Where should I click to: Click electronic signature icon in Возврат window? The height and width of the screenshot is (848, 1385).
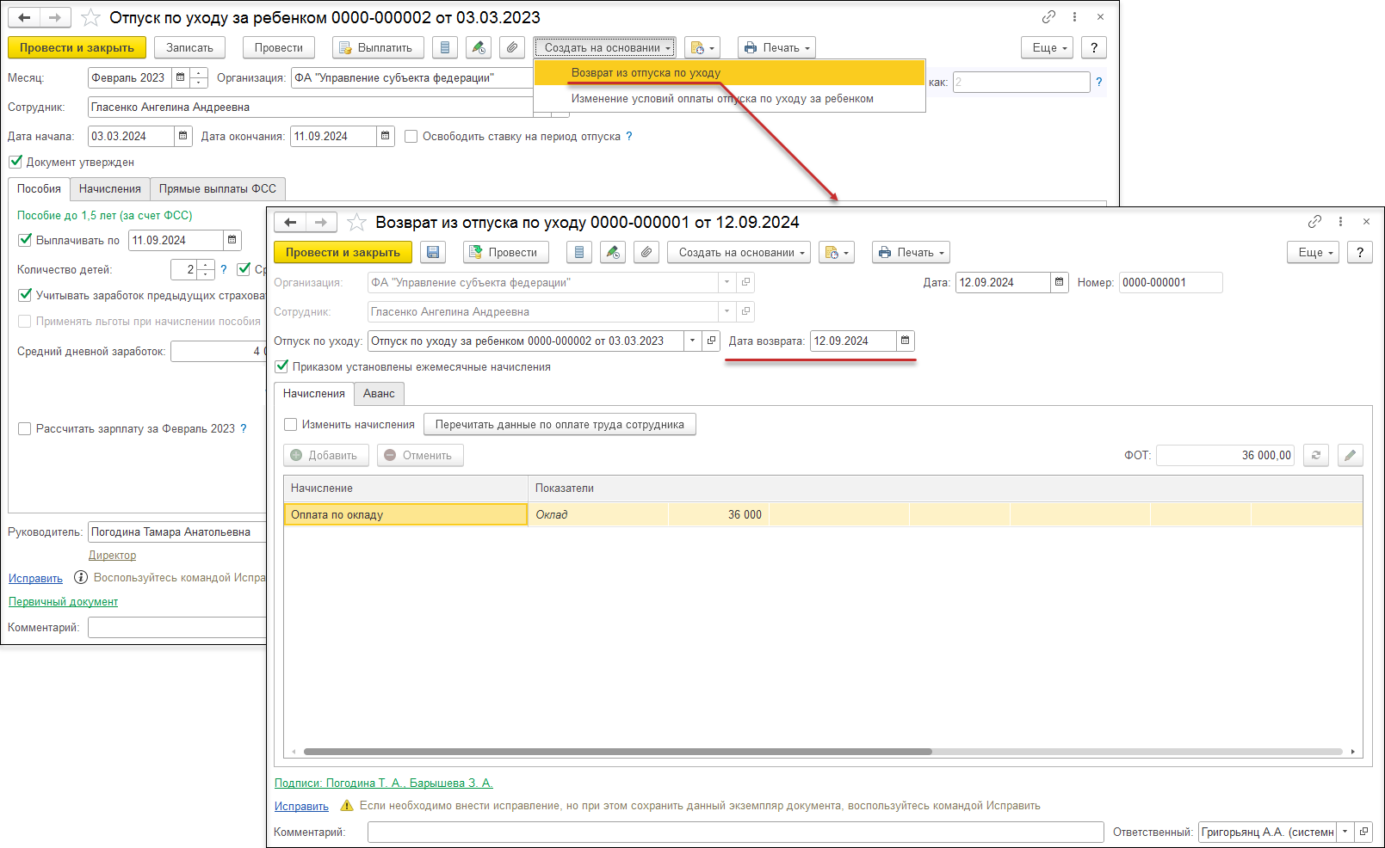click(613, 253)
